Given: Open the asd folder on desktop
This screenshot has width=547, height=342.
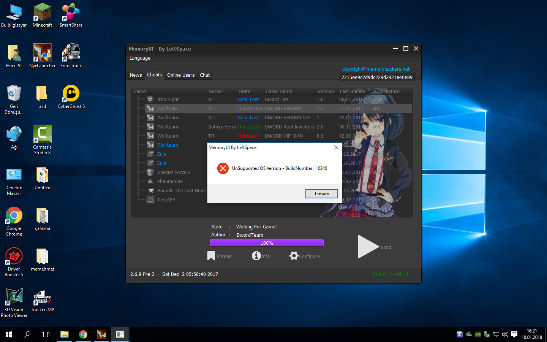Looking at the screenshot, I should (x=43, y=97).
